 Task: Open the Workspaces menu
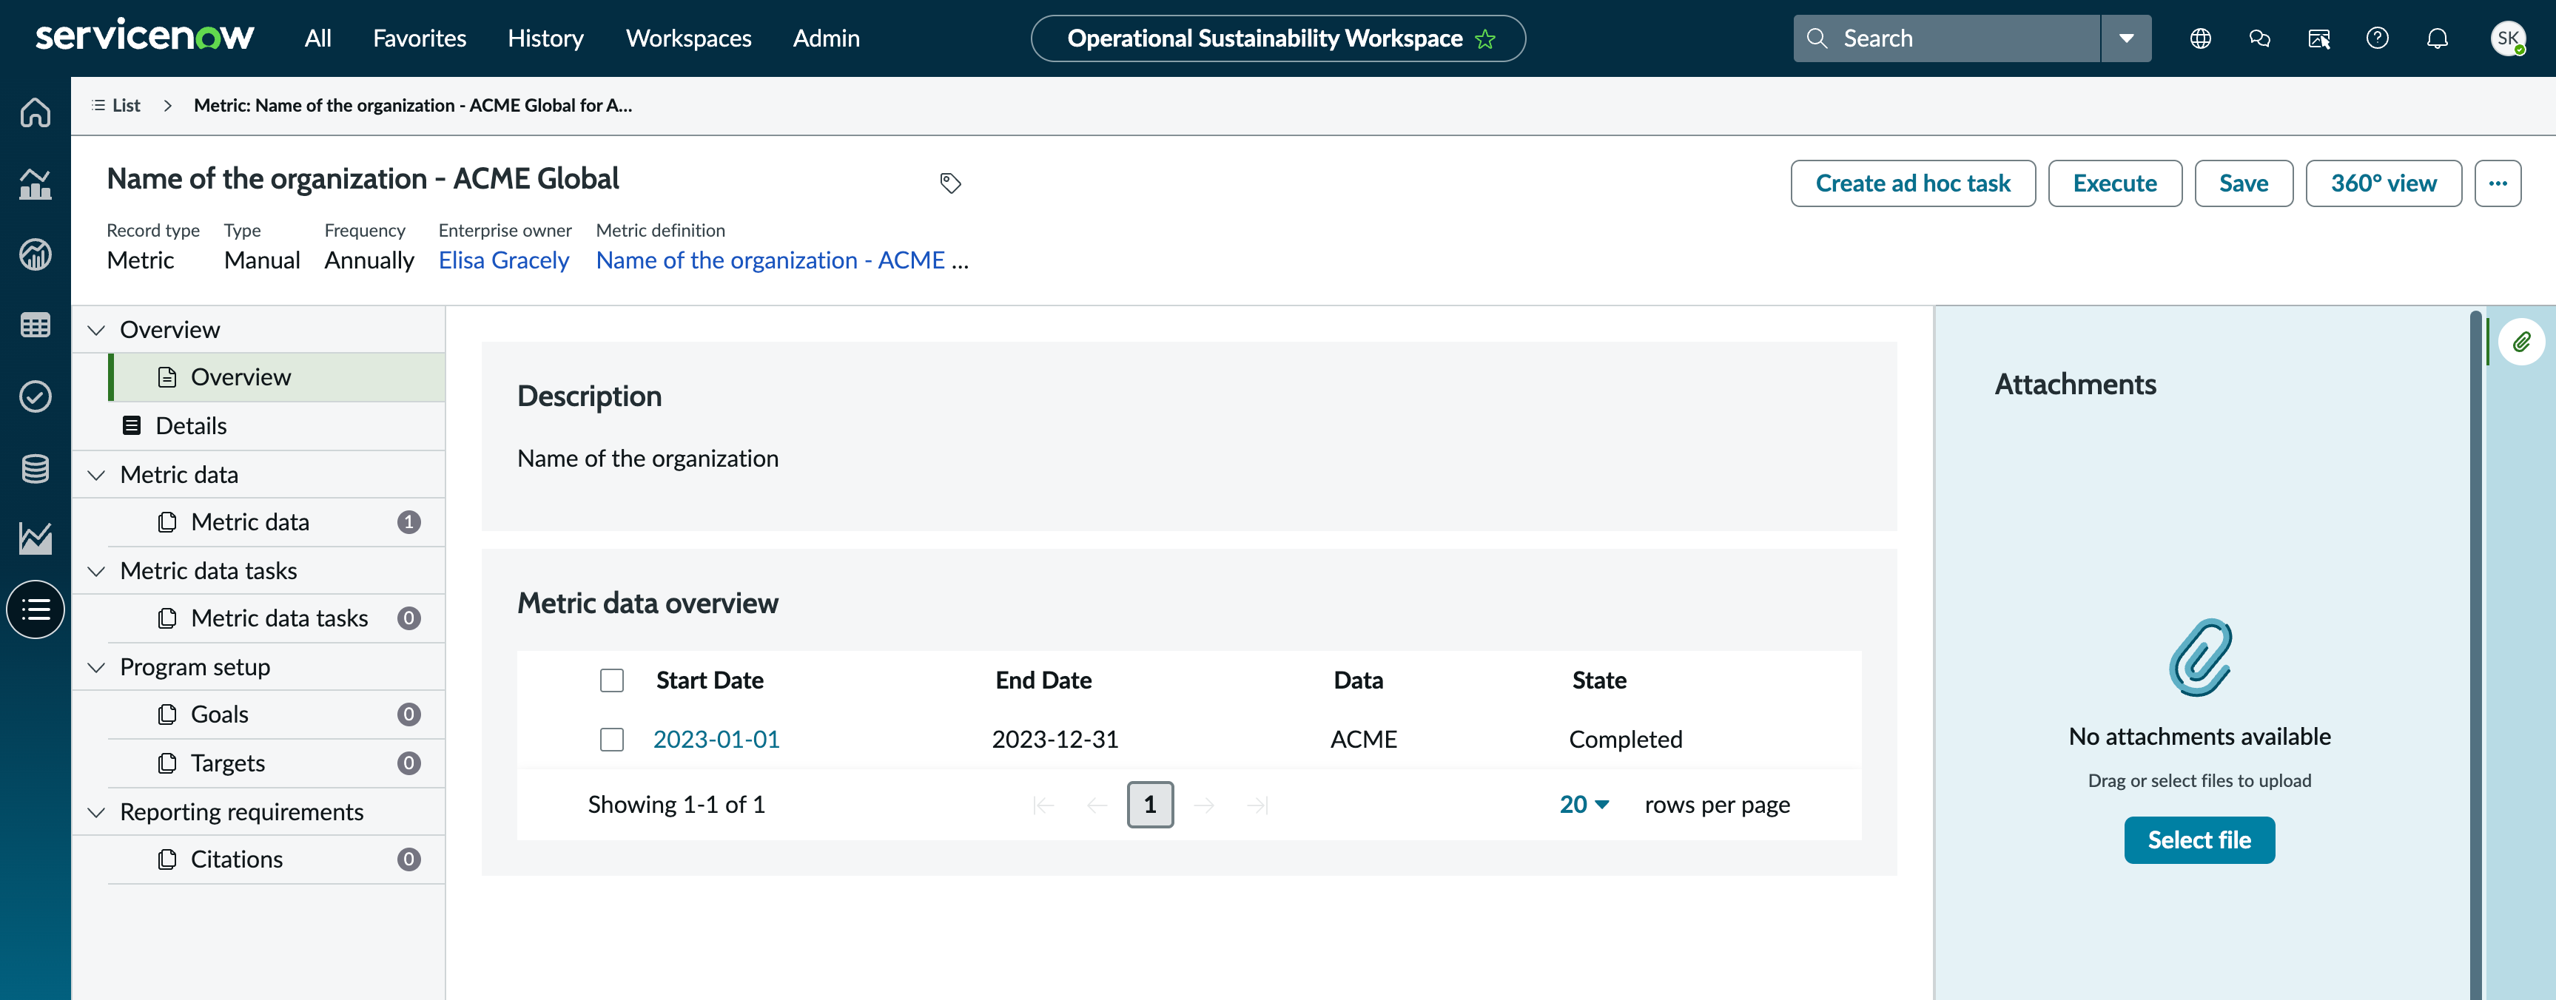[689, 38]
